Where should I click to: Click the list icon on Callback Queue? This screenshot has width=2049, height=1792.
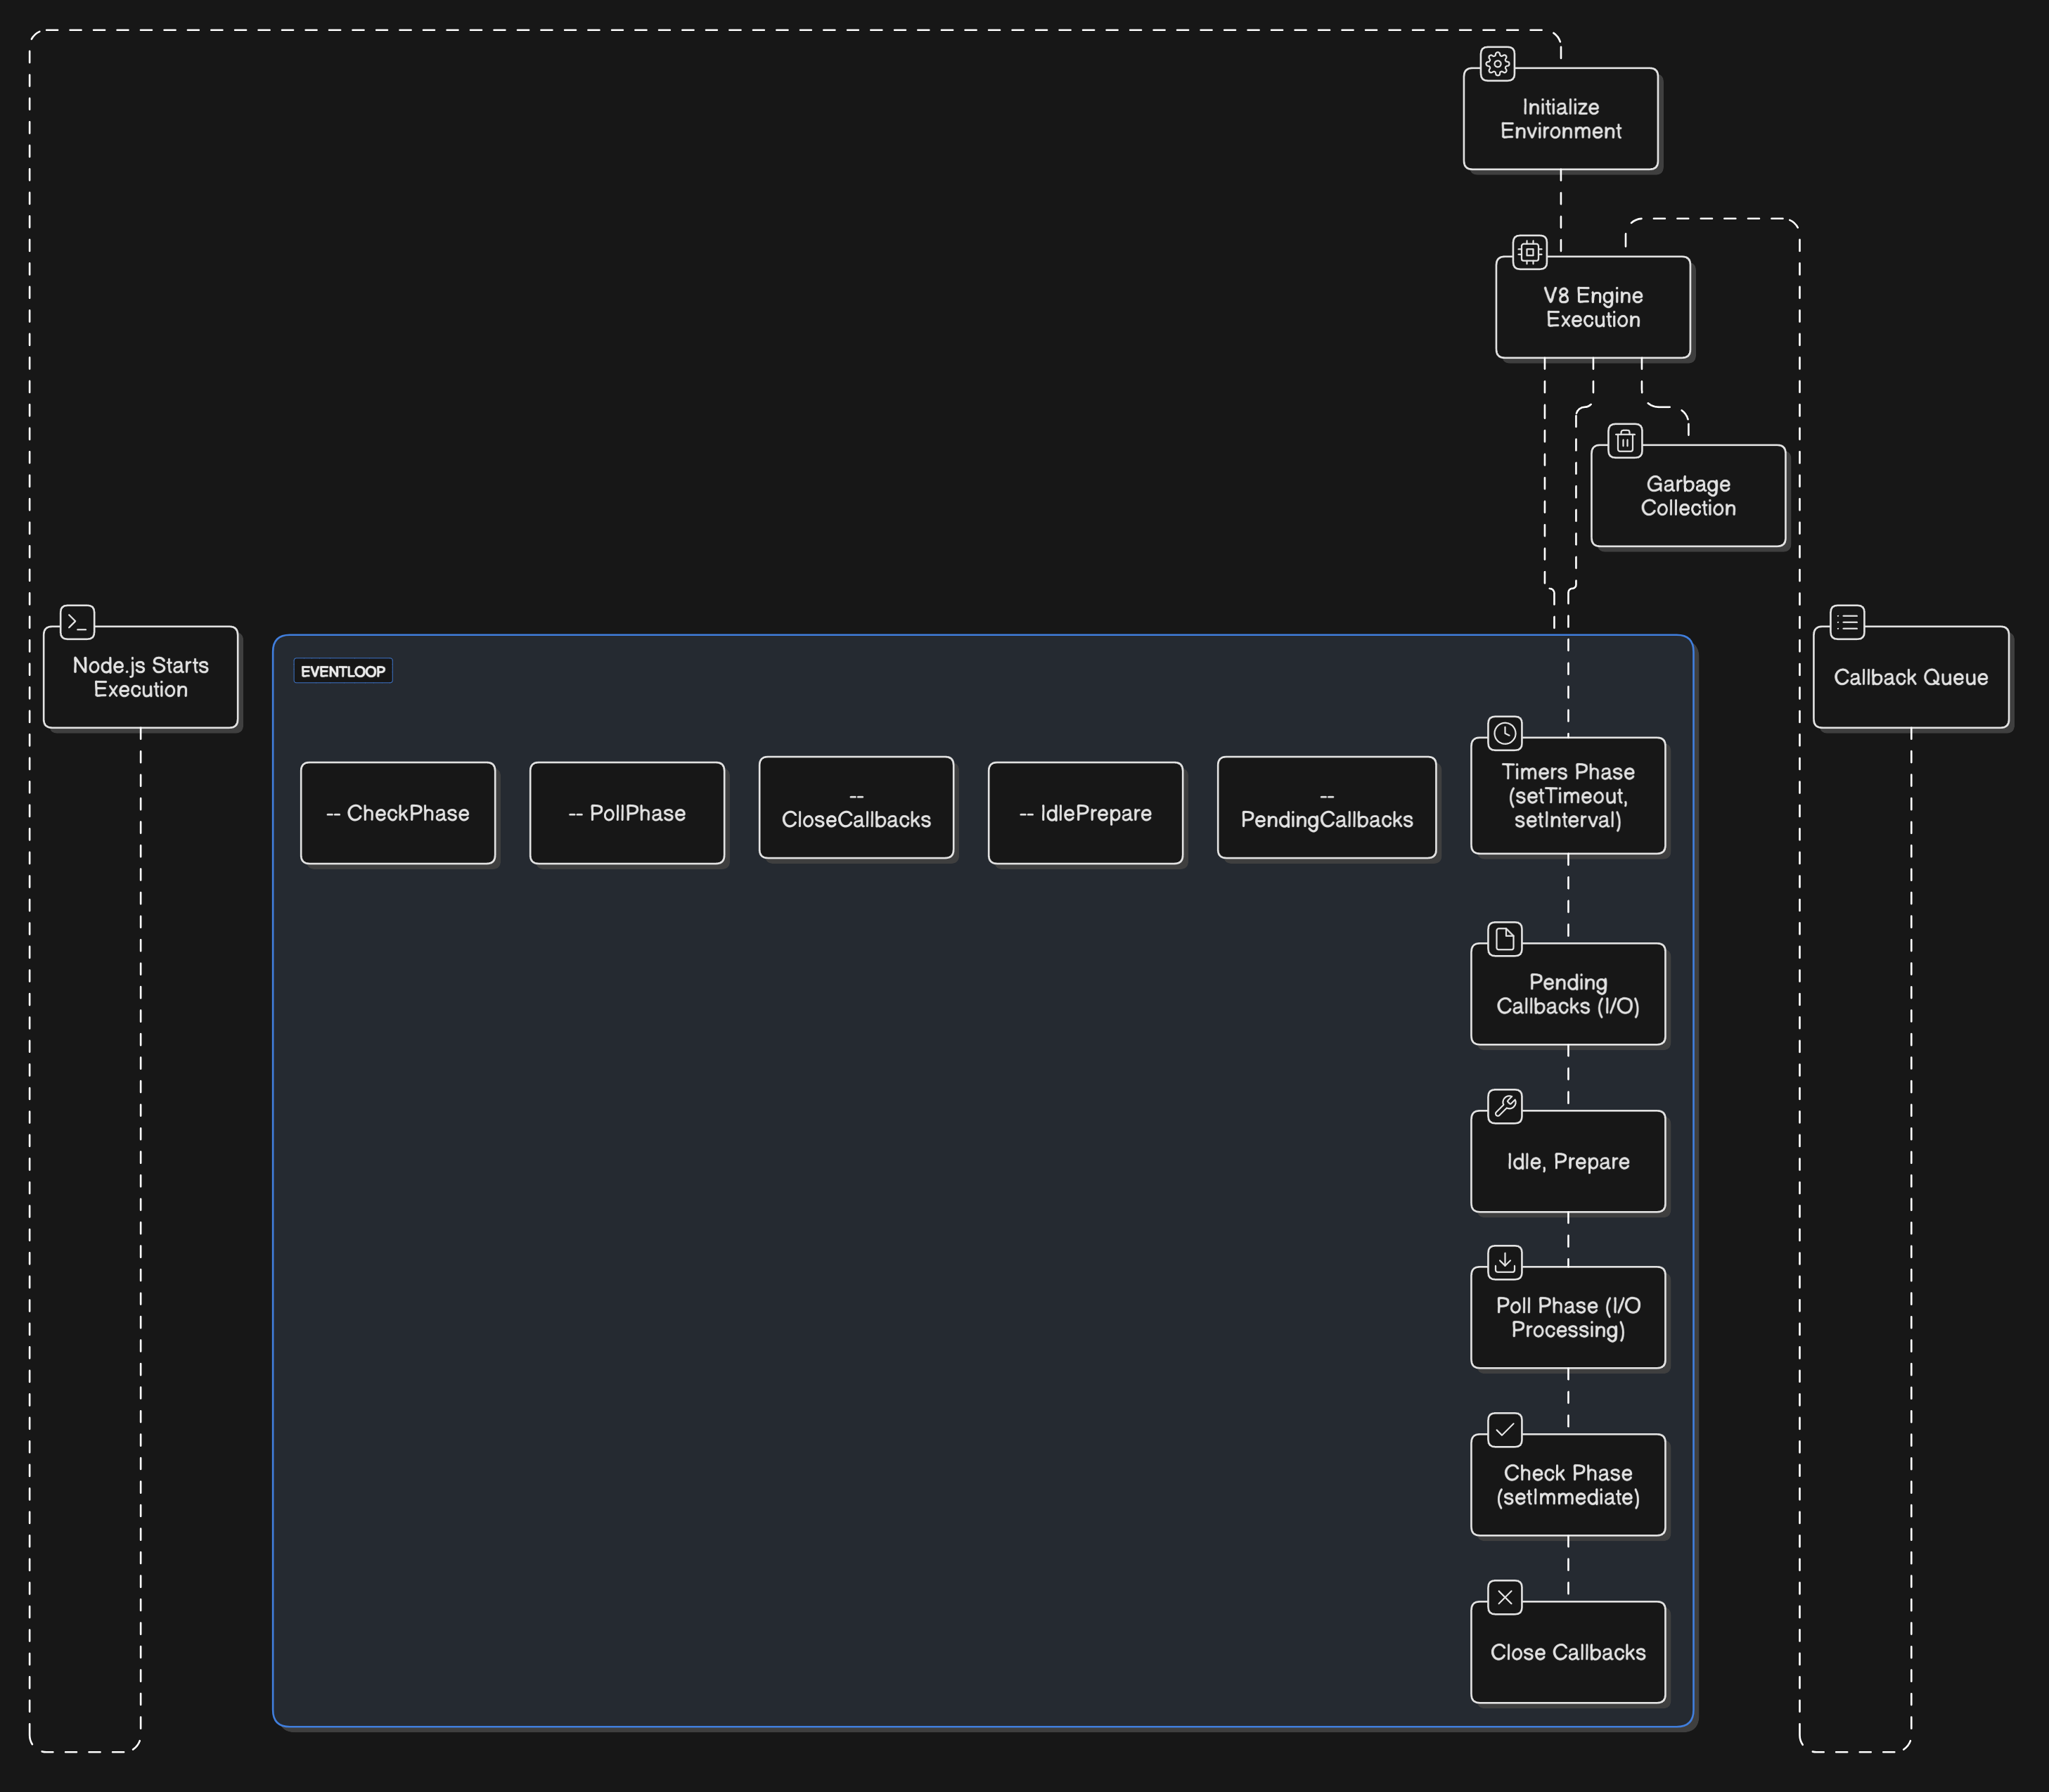1847,622
